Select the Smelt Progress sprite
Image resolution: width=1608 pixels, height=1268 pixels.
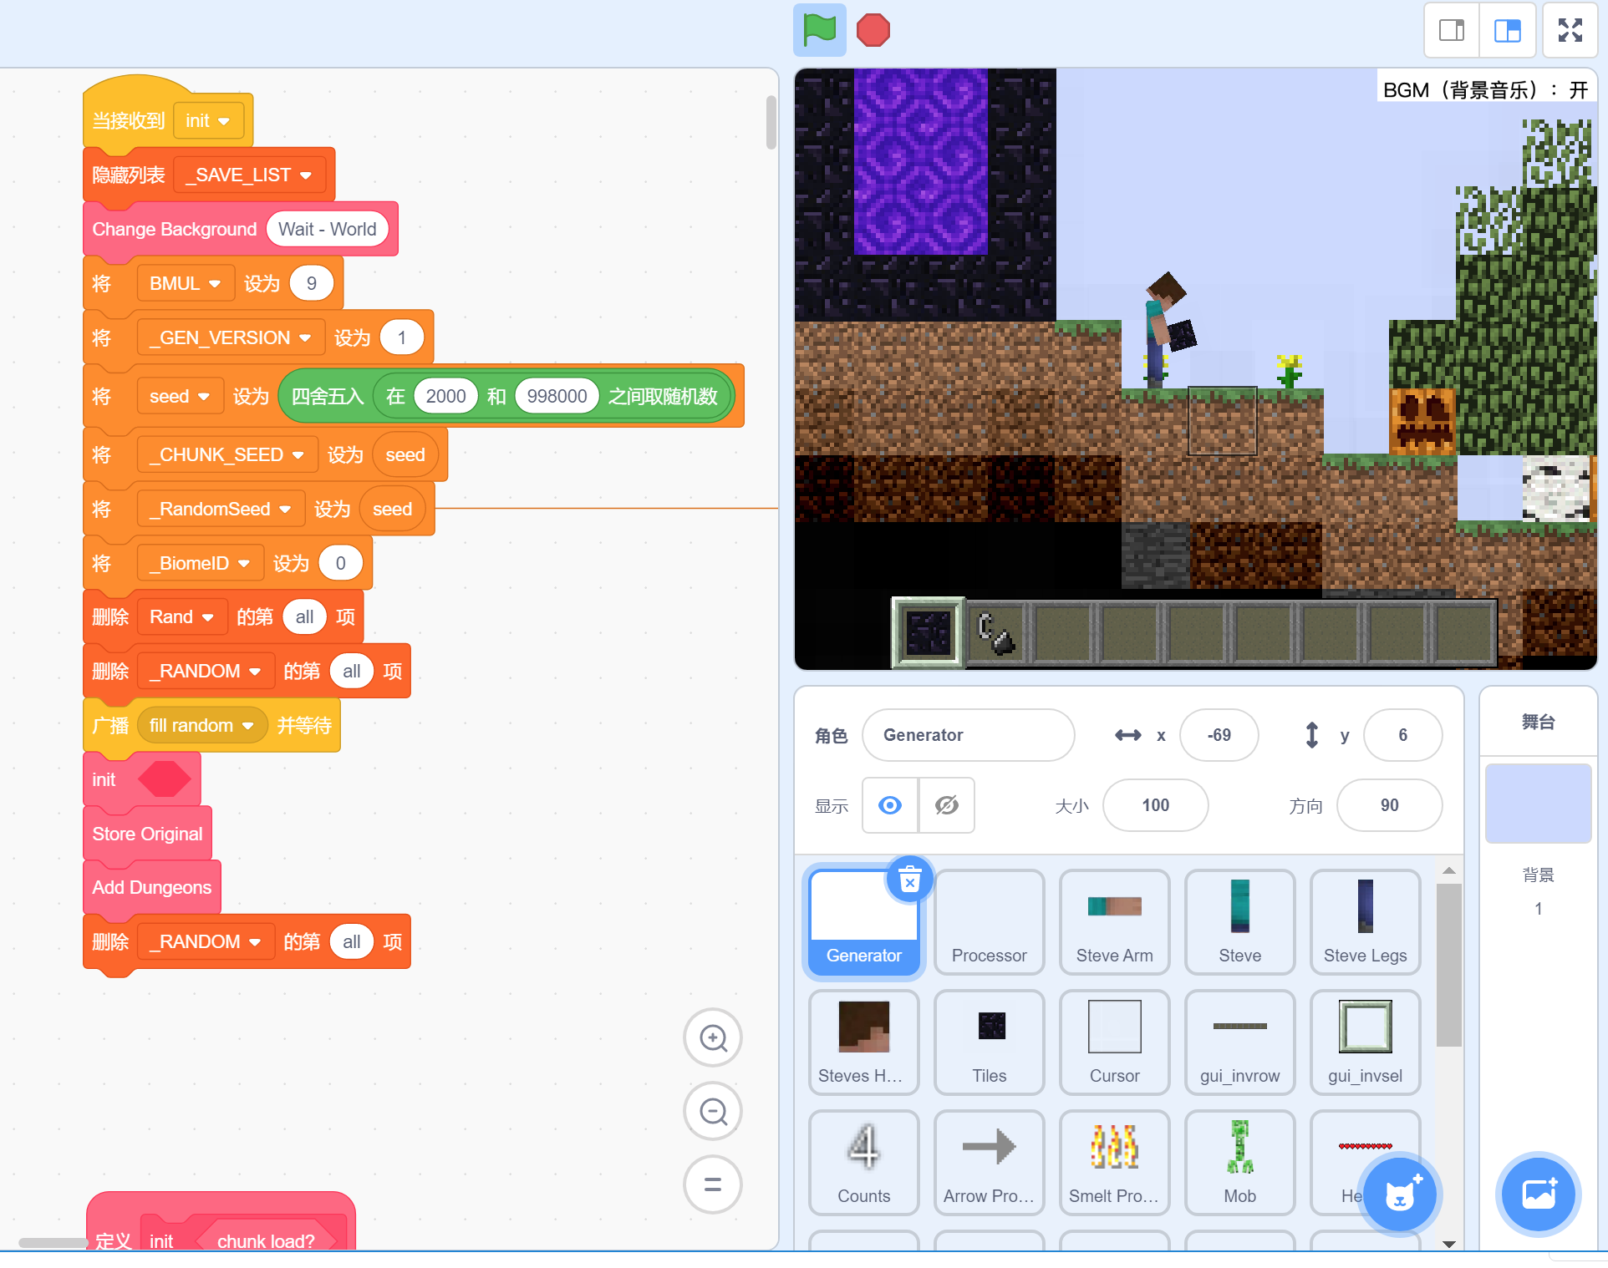pyautogui.click(x=1114, y=1162)
